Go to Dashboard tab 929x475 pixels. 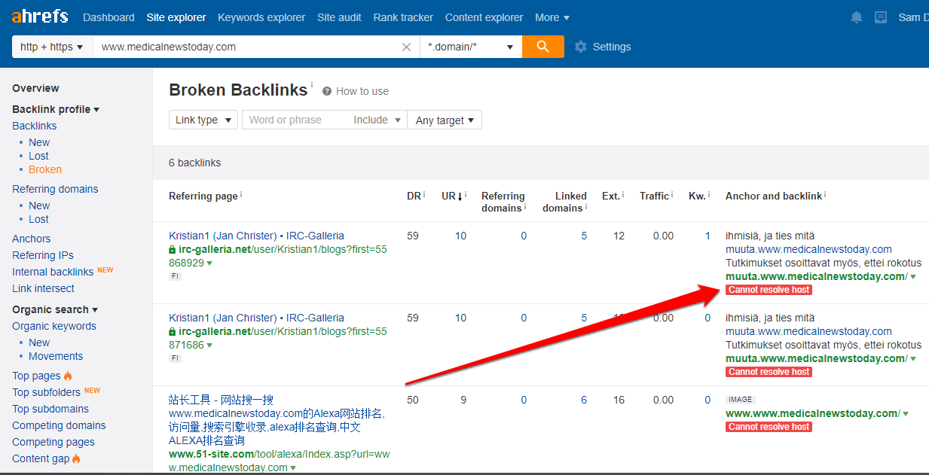[x=108, y=17]
